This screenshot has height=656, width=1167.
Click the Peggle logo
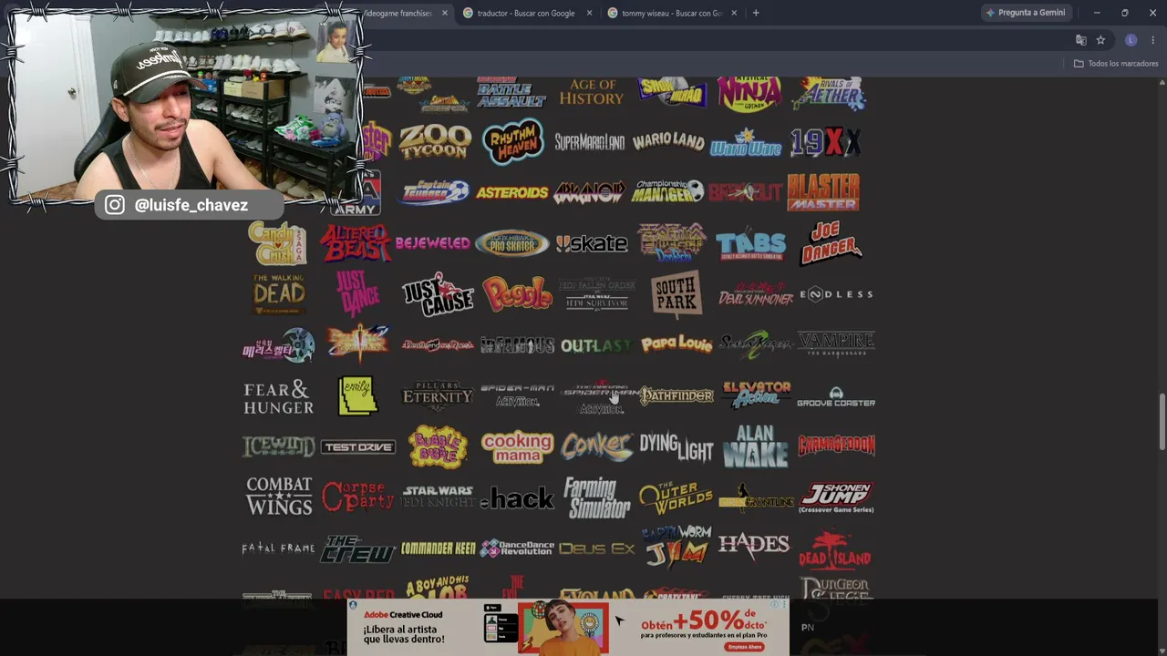[x=517, y=294]
